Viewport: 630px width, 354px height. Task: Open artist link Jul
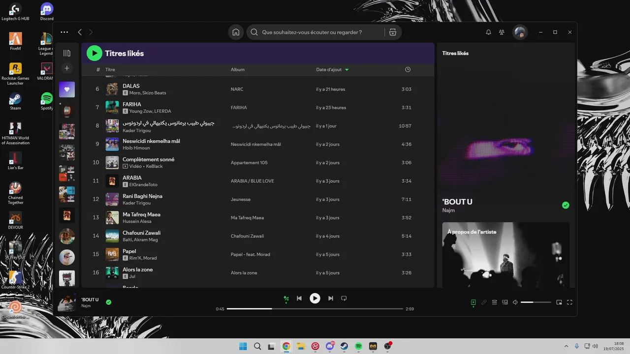[x=132, y=277]
